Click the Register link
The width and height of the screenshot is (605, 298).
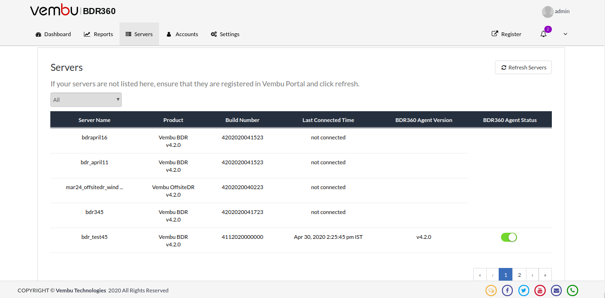click(507, 34)
